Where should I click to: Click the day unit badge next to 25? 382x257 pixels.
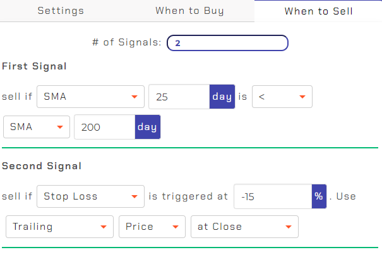coord(222,97)
